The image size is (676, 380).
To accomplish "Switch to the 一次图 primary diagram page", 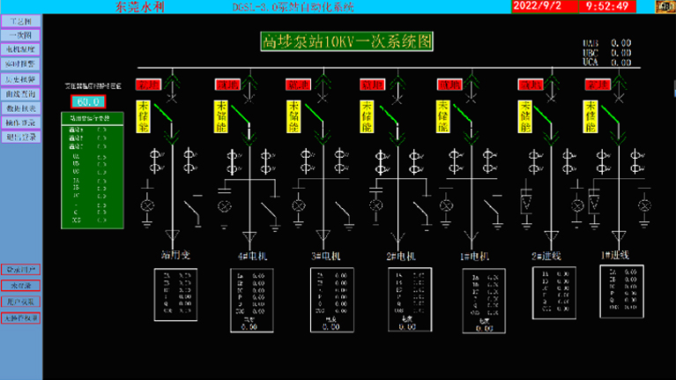I will [x=21, y=34].
